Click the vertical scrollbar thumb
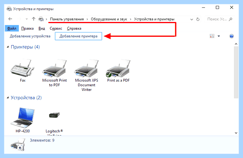The image size is (243, 158). coord(236,72)
